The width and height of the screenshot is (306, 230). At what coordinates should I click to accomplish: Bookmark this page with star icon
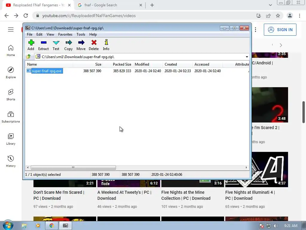pos(278,16)
